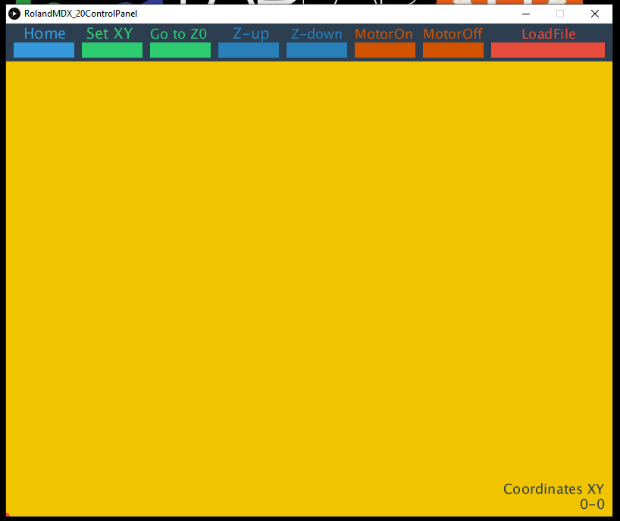
Task: Click the Processing play icon in title bar
Action: tap(14, 14)
